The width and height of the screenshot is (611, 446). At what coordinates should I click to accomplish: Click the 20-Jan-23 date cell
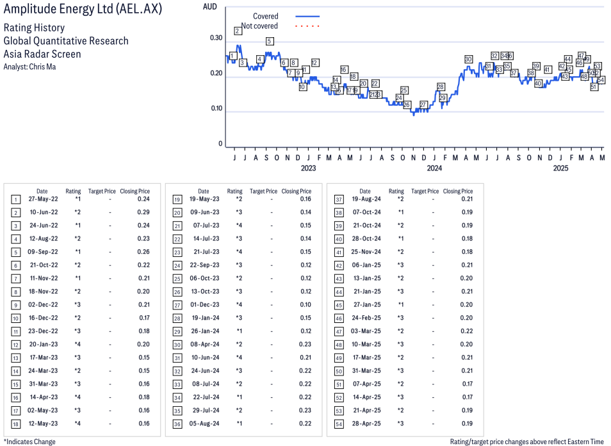click(44, 344)
